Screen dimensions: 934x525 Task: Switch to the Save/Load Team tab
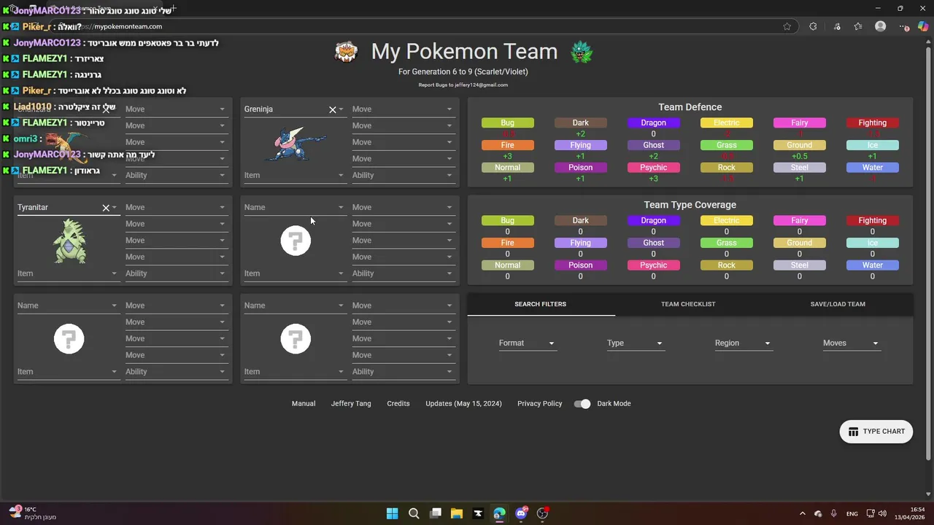838,304
